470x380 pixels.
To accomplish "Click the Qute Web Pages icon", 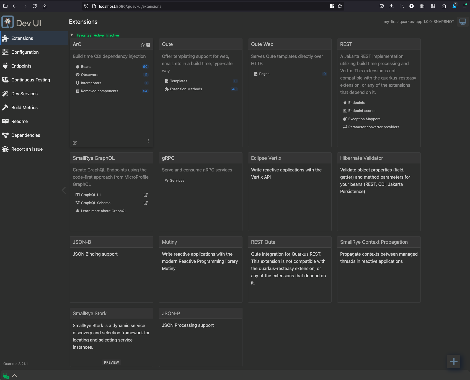I will (256, 74).
